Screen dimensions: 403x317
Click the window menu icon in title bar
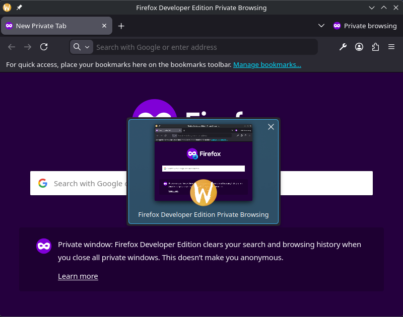[7, 8]
